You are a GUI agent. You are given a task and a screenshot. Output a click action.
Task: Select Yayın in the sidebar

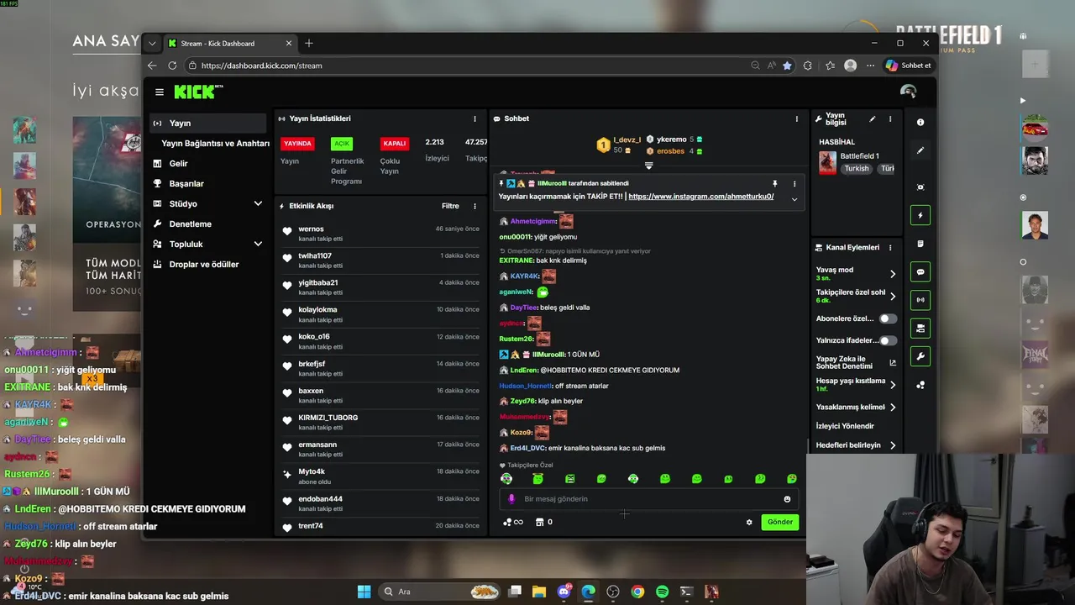208,123
